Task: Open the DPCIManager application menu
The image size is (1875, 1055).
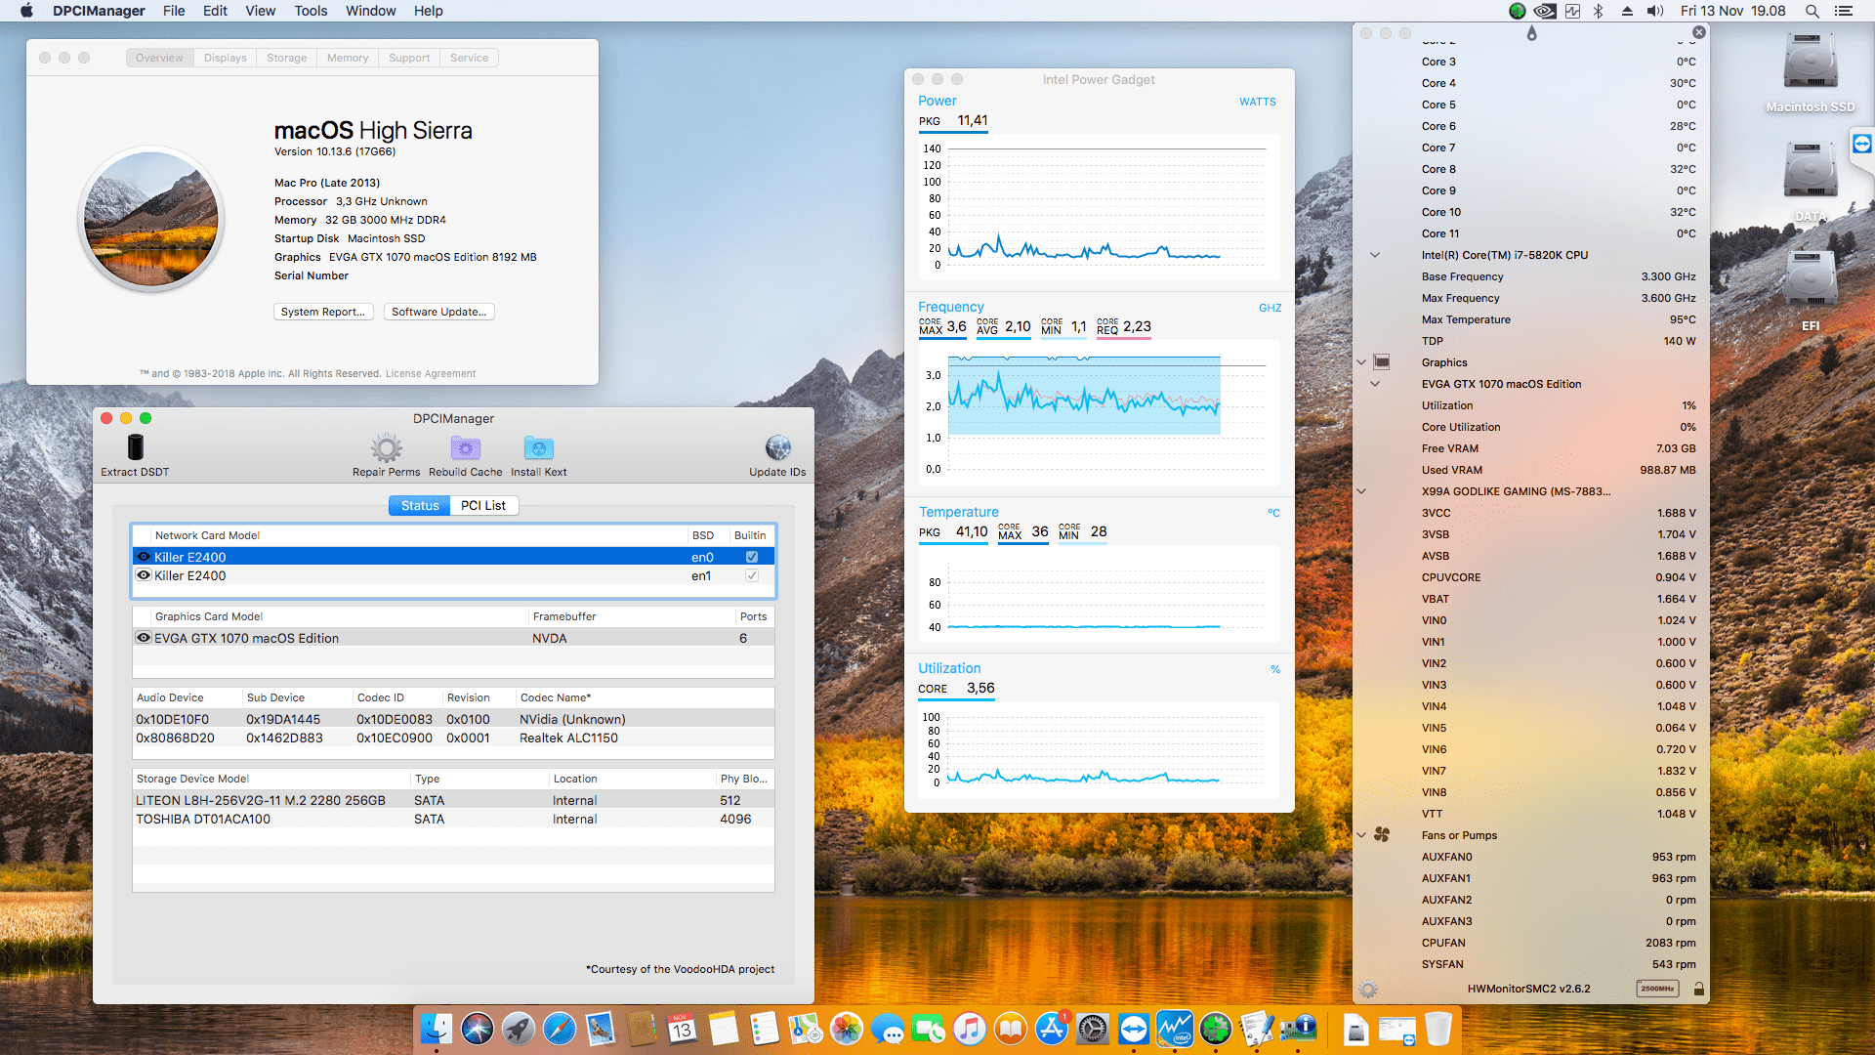Action: pyautogui.click(x=99, y=11)
